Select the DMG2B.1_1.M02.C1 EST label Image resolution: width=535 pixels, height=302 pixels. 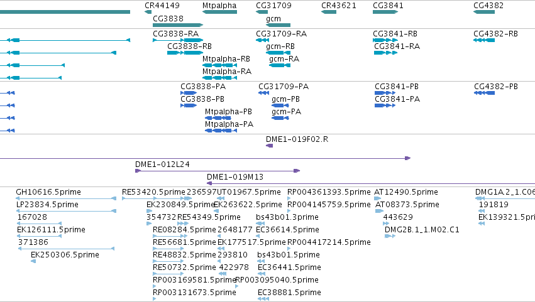[422, 230]
